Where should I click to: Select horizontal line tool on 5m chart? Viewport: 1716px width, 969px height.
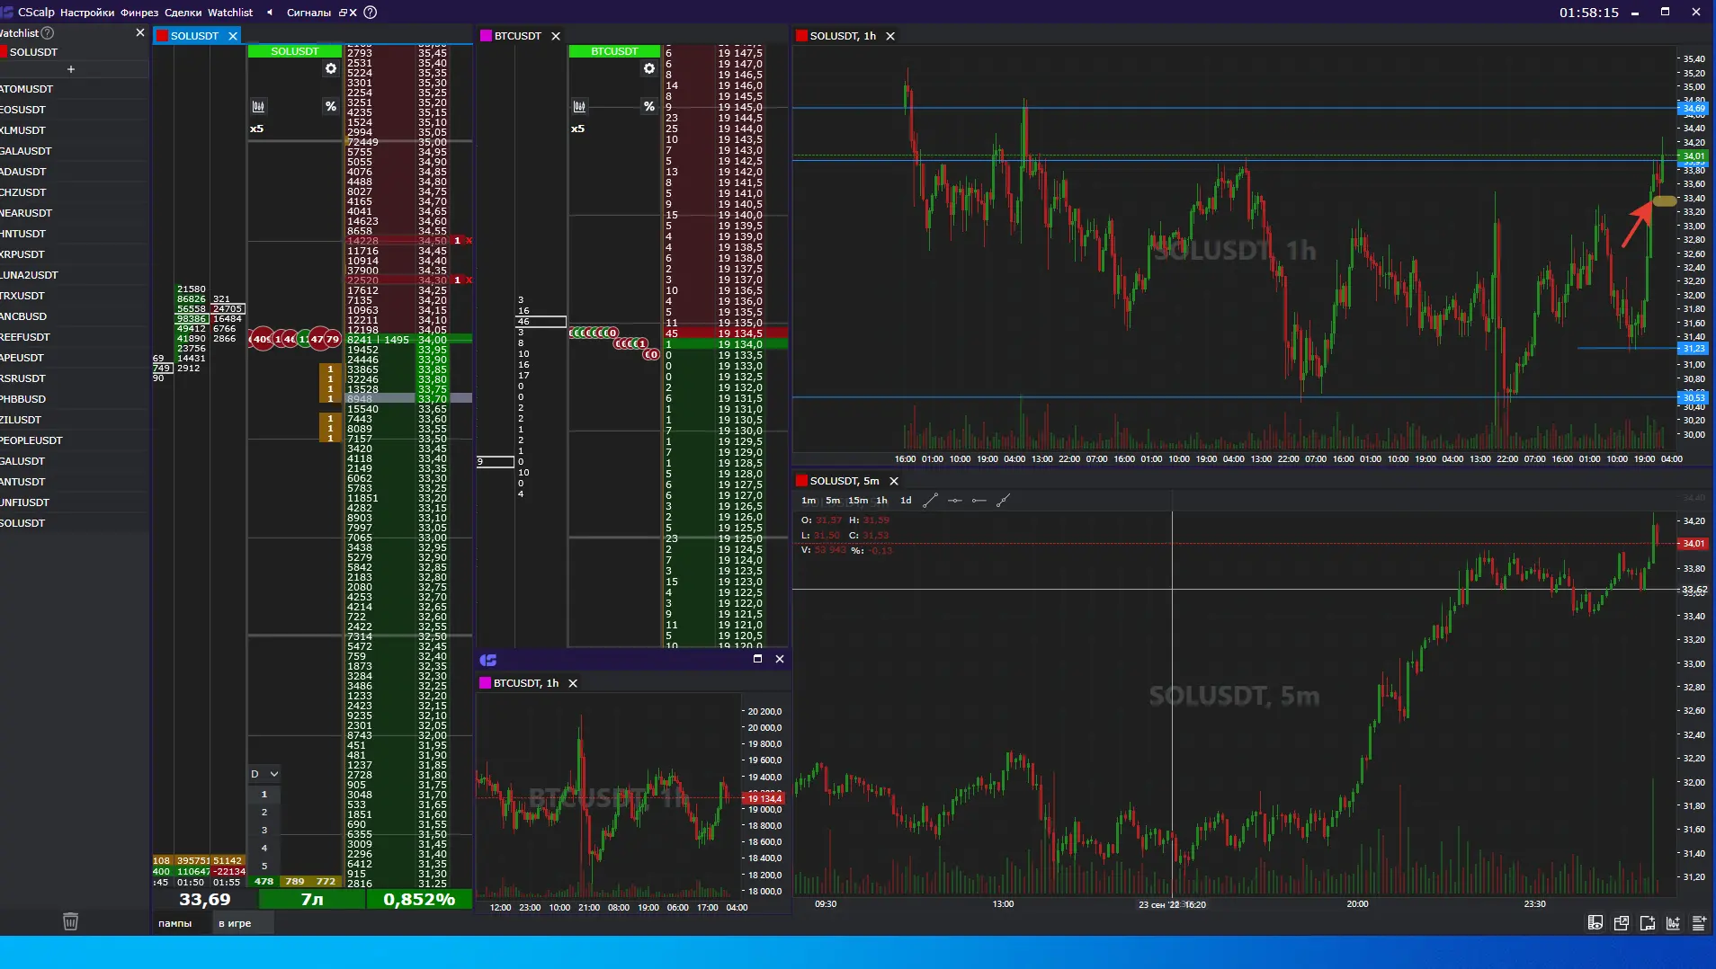click(955, 501)
